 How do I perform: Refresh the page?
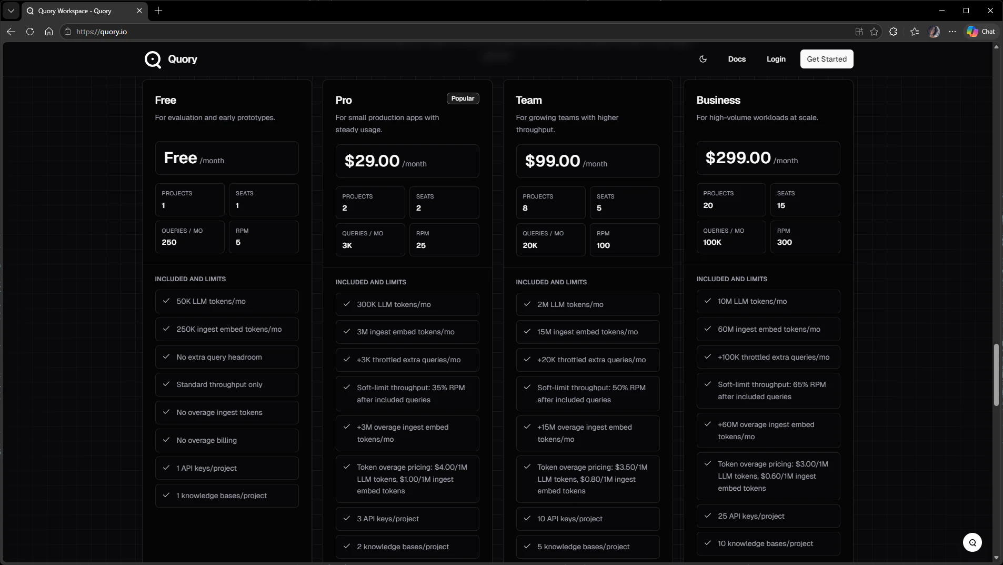[x=30, y=32]
